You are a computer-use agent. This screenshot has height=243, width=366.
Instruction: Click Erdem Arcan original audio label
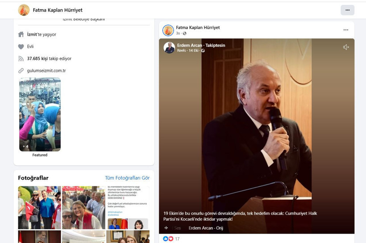click(205, 228)
